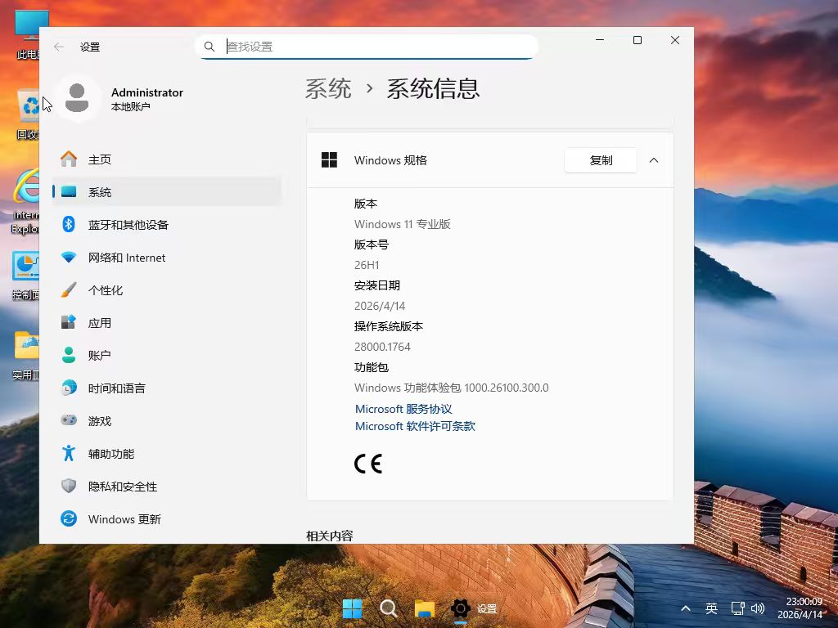
Task: Open Network and Internet (网络和 Internet) settings
Action: (x=126, y=258)
